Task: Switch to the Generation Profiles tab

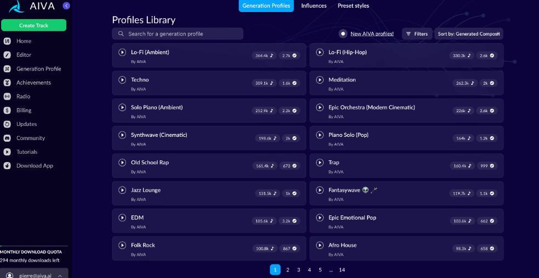Action: click(266, 6)
